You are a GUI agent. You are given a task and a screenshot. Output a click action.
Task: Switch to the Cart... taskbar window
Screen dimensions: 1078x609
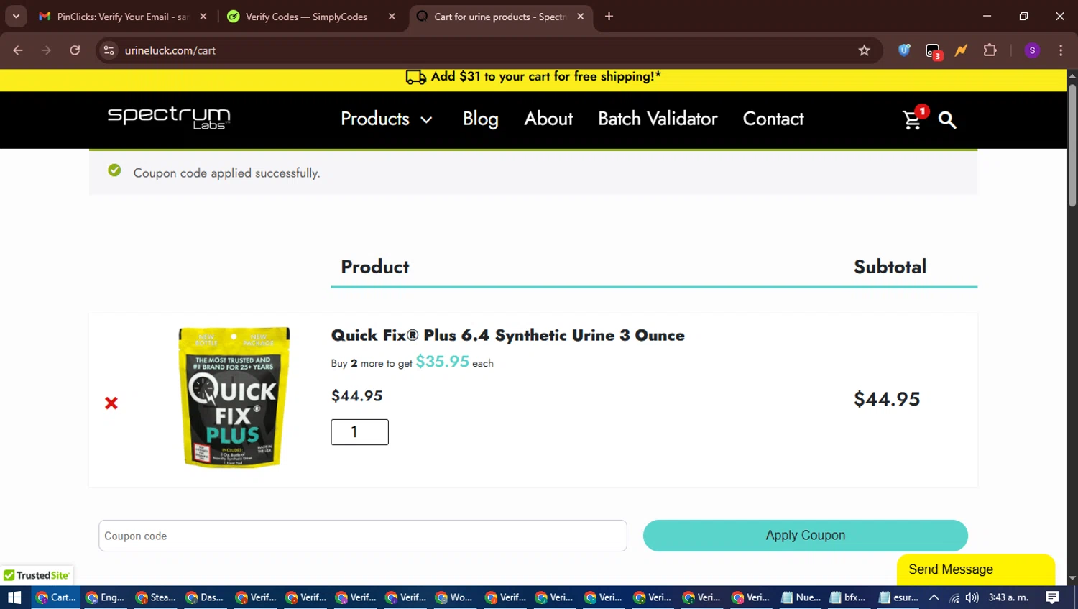pos(55,597)
